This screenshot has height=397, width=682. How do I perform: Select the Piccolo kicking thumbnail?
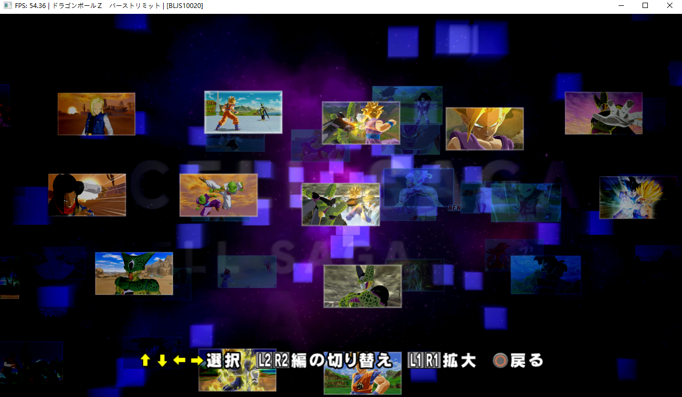219,195
